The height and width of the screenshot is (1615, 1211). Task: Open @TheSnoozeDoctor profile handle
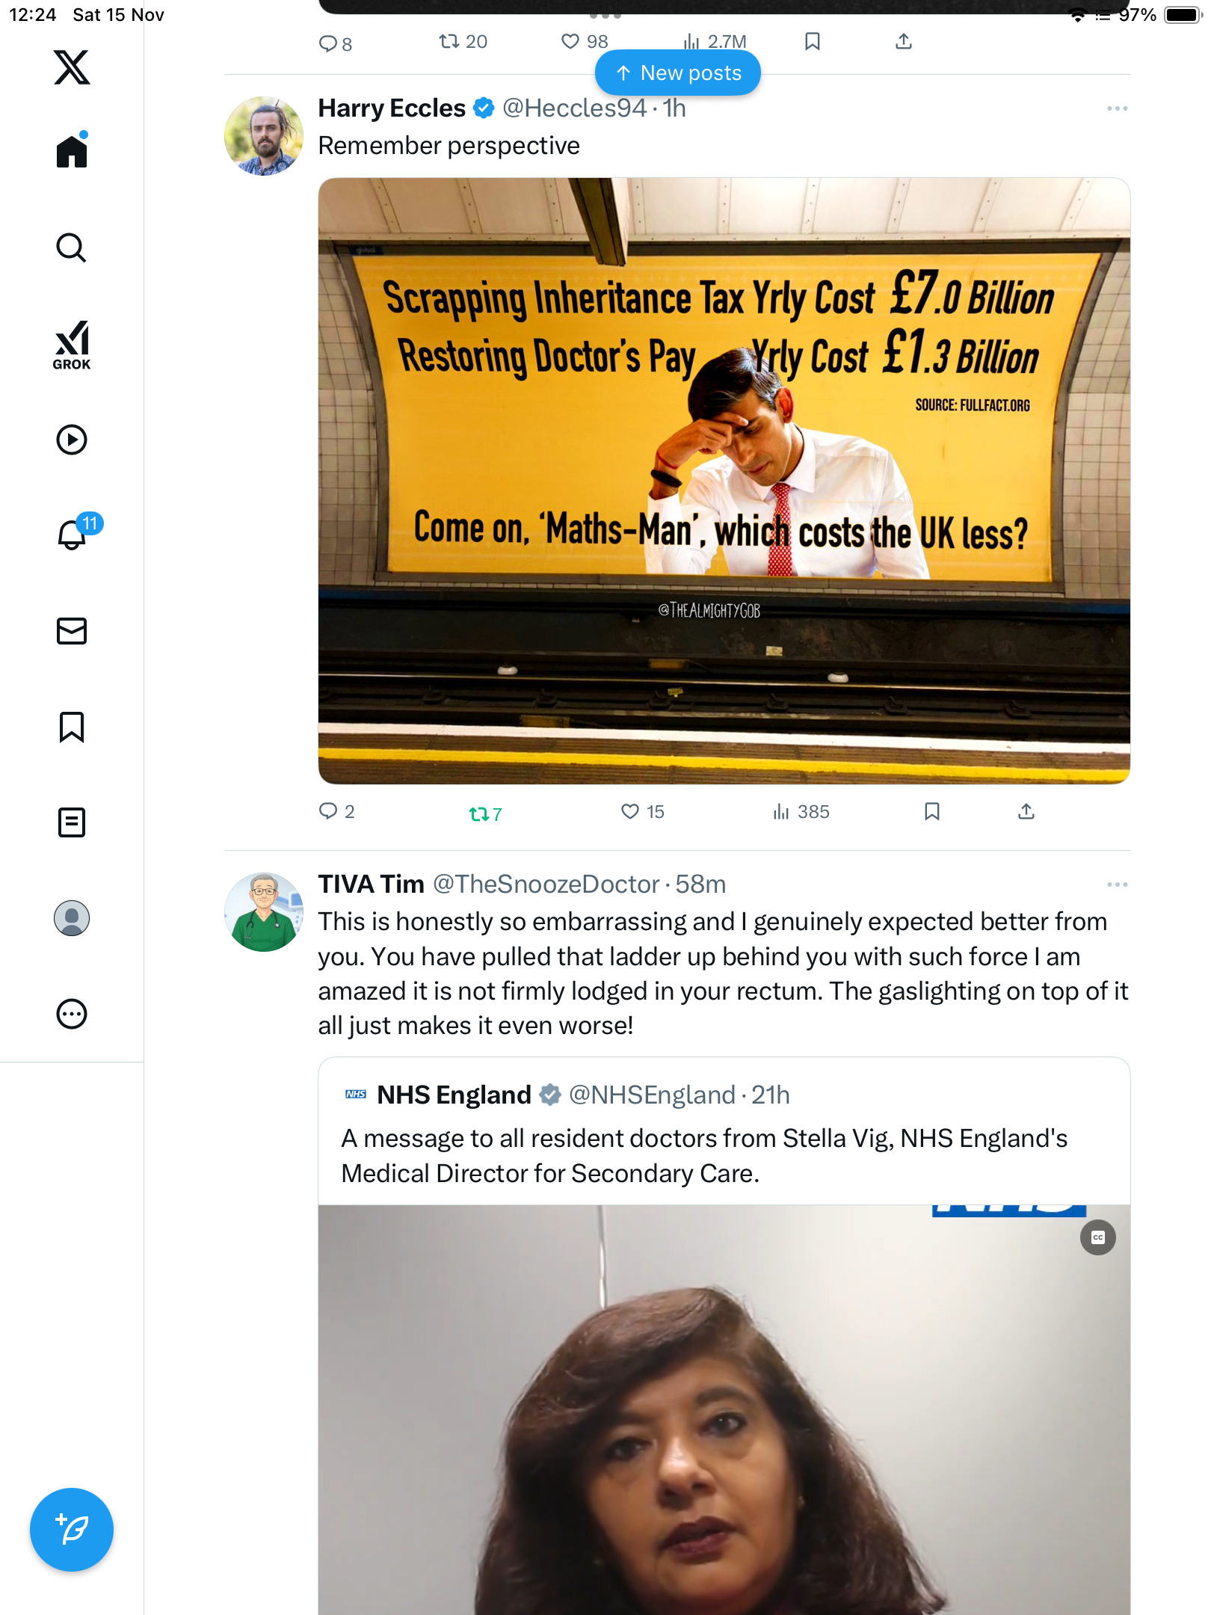coord(546,885)
